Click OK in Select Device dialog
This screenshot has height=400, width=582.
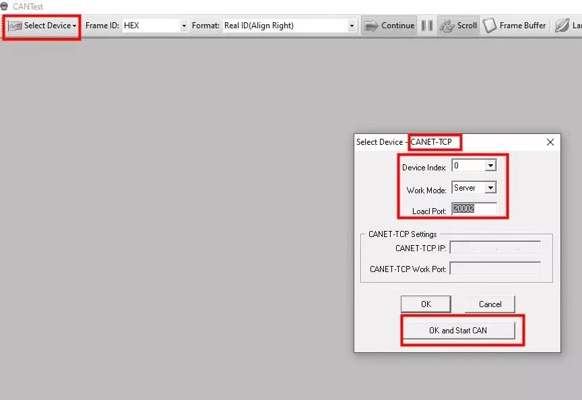[426, 304]
